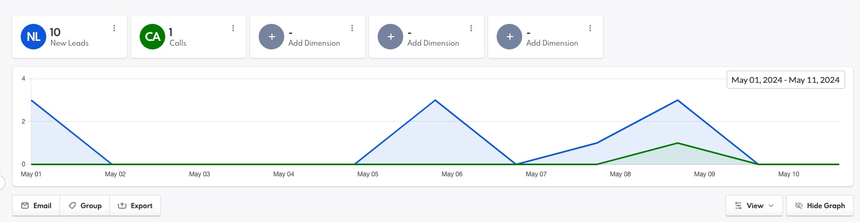The width and height of the screenshot is (860, 222).
Task: Click the blue NL New Leads avatar
Action: [x=33, y=37]
